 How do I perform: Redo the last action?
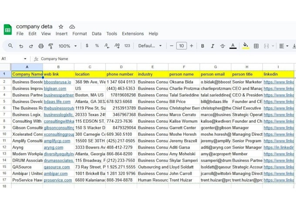(31, 46)
